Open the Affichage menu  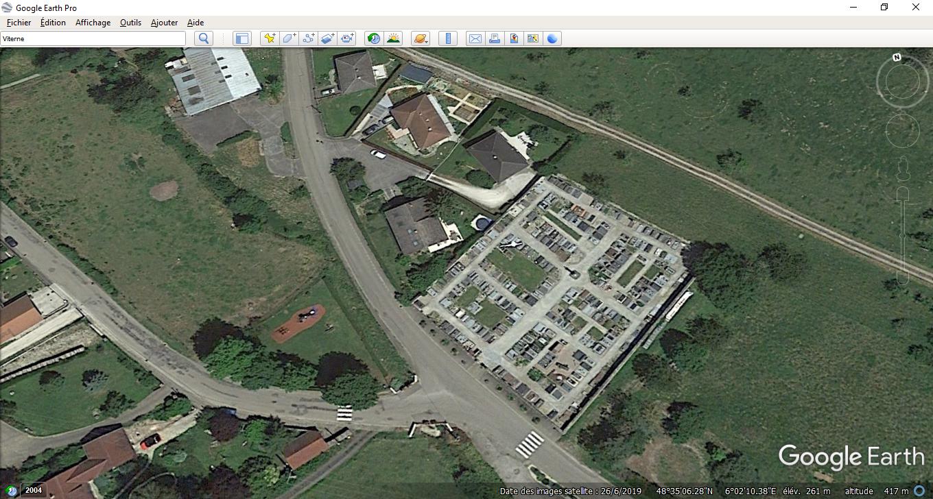(93, 23)
